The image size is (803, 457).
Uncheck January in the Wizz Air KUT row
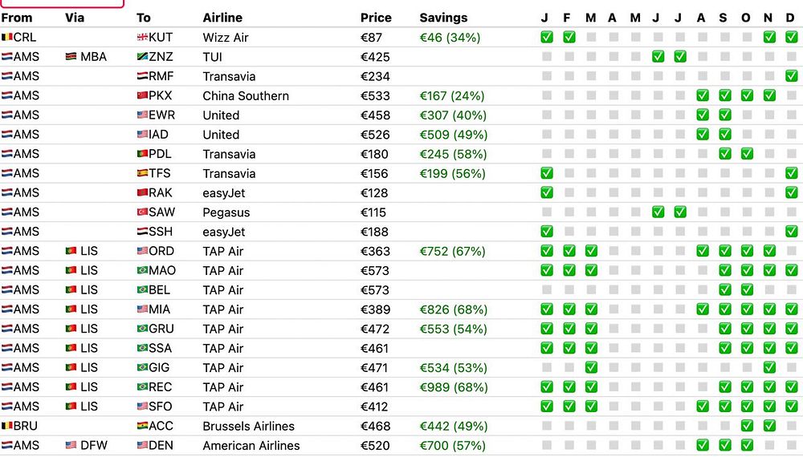point(547,37)
